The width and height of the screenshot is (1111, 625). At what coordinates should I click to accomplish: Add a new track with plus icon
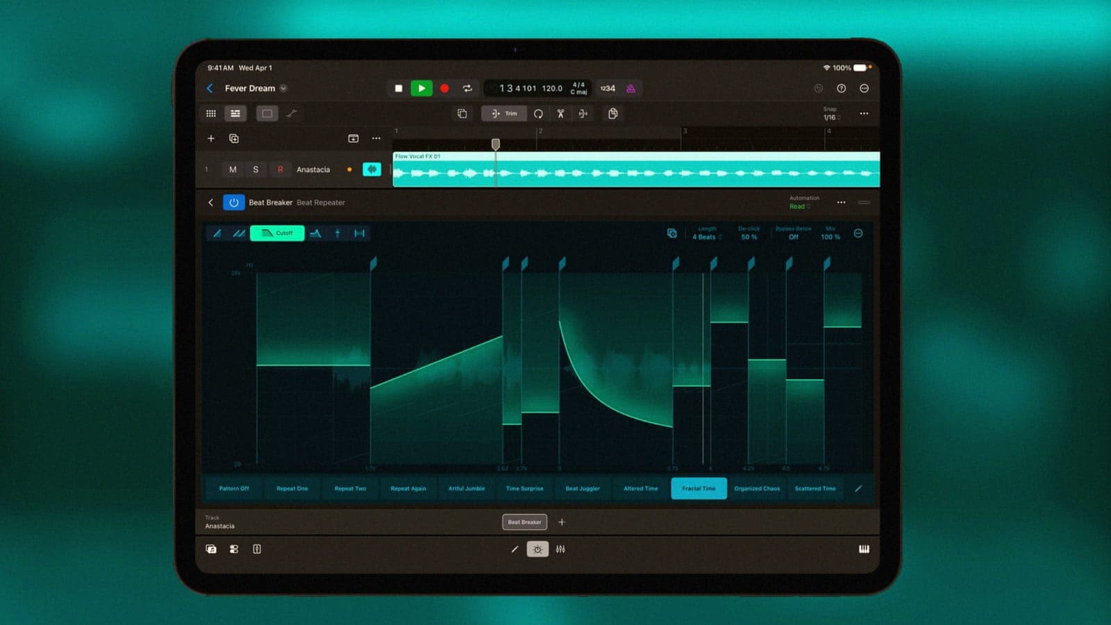[211, 138]
